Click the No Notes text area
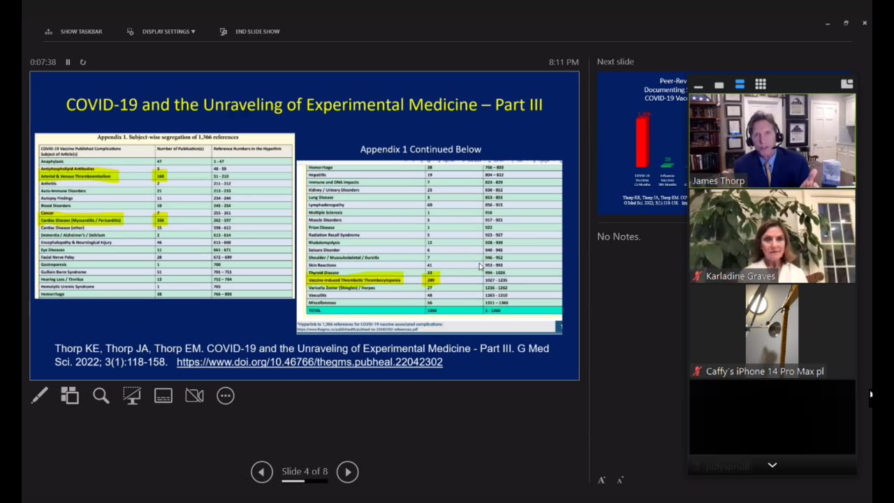The height and width of the screenshot is (503, 894). click(619, 237)
